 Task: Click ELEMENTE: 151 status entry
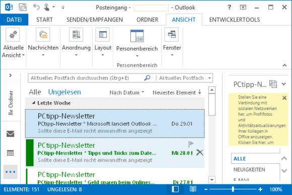(22, 189)
